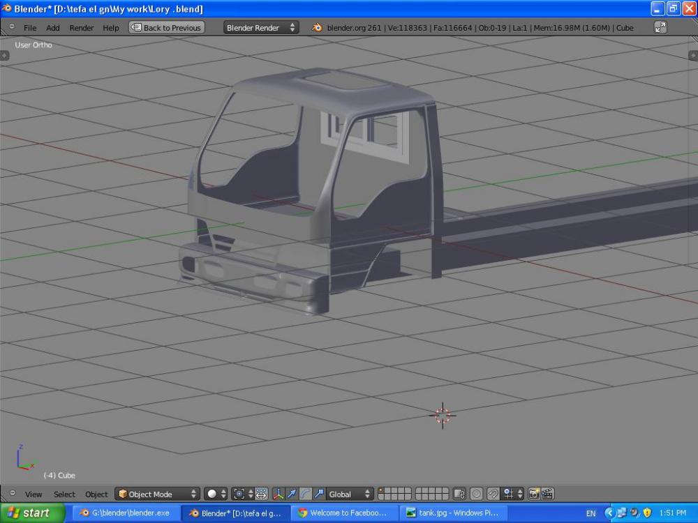Click the 3D manipulator toggle icon
This screenshot has height=523, width=698.
pos(278,494)
